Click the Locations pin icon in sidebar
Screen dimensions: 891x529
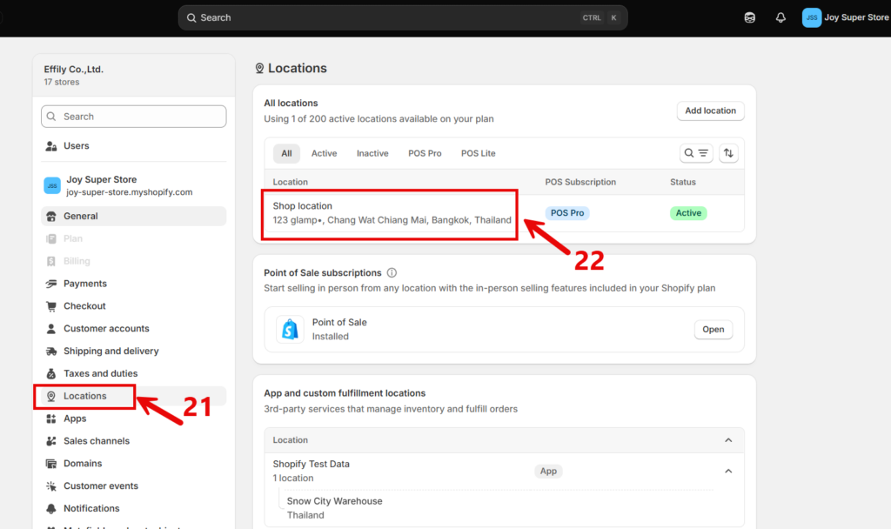[51, 396]
